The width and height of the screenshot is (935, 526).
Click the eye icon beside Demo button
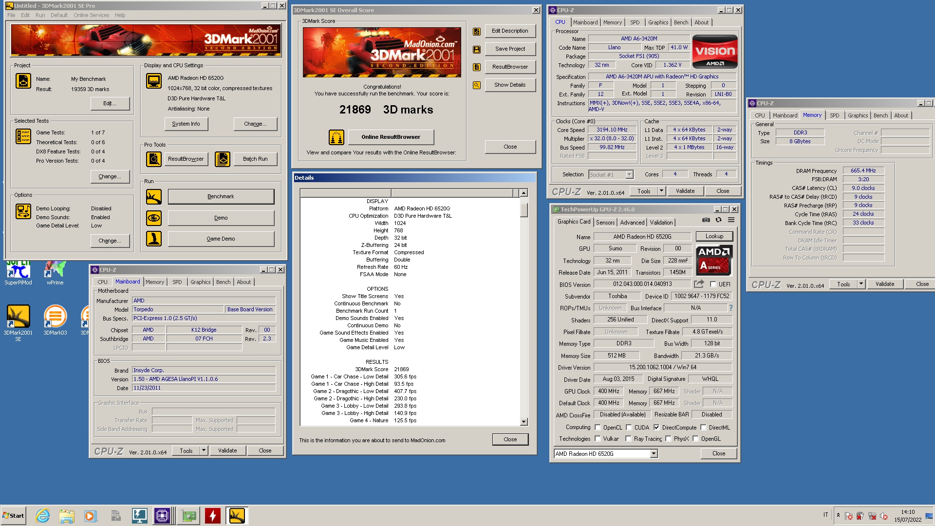[154, 218]
